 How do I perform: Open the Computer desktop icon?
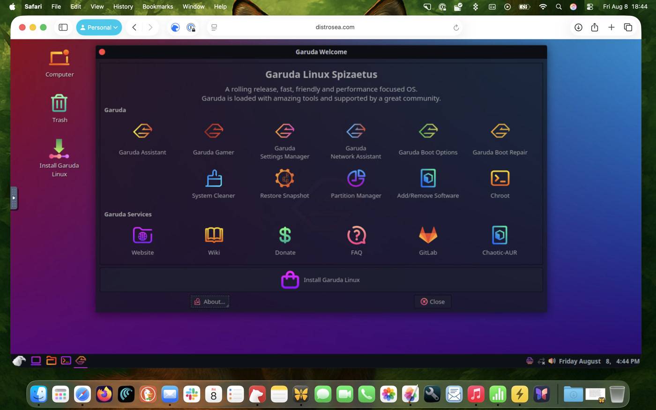pyautogui.click(x=60, y=63)
